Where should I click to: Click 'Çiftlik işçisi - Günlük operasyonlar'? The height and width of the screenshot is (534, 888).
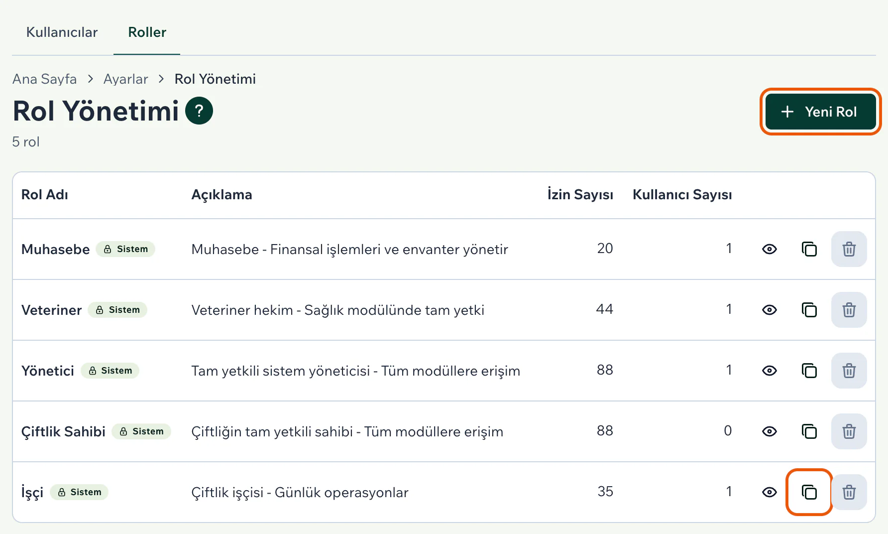tap(300, 492)
